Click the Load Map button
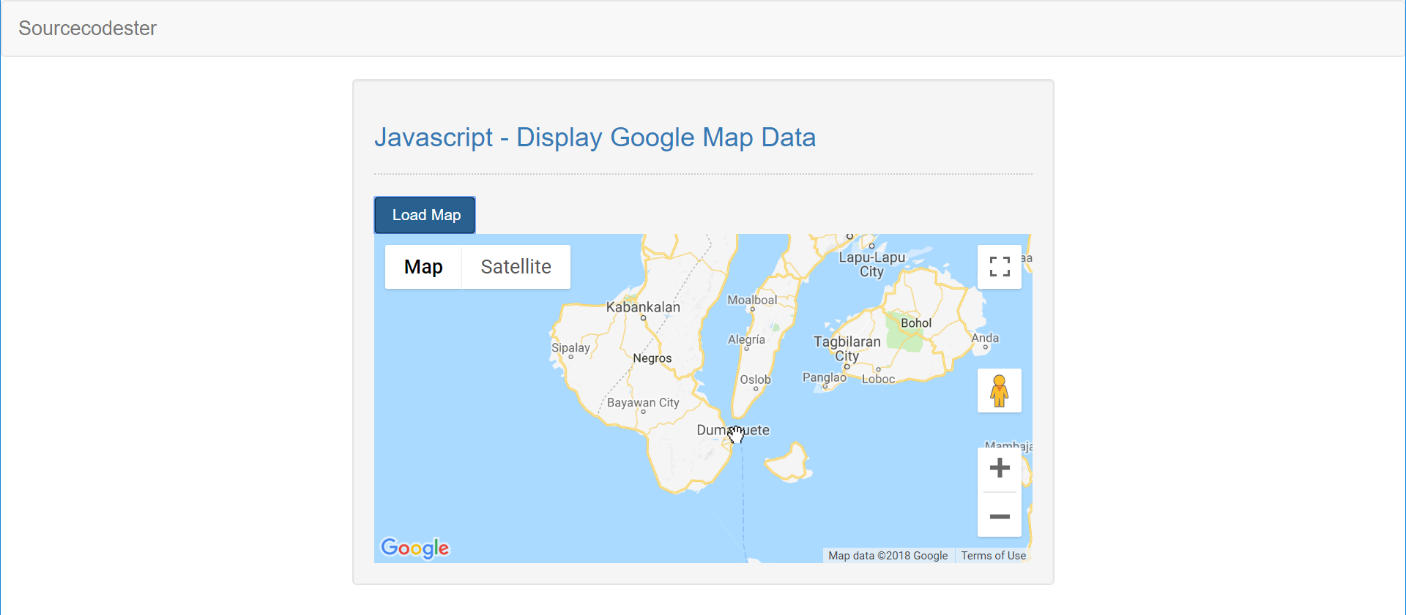The width and height of the screenshot is (1406, 615). (425, 215)
